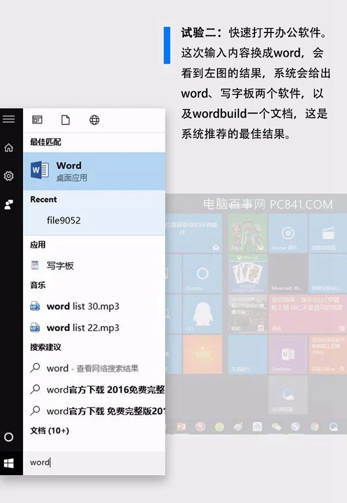The height and width of the screenshot is (503, 347).
Task: Filter results by web globe icon
Action: (x=94, y=120)
